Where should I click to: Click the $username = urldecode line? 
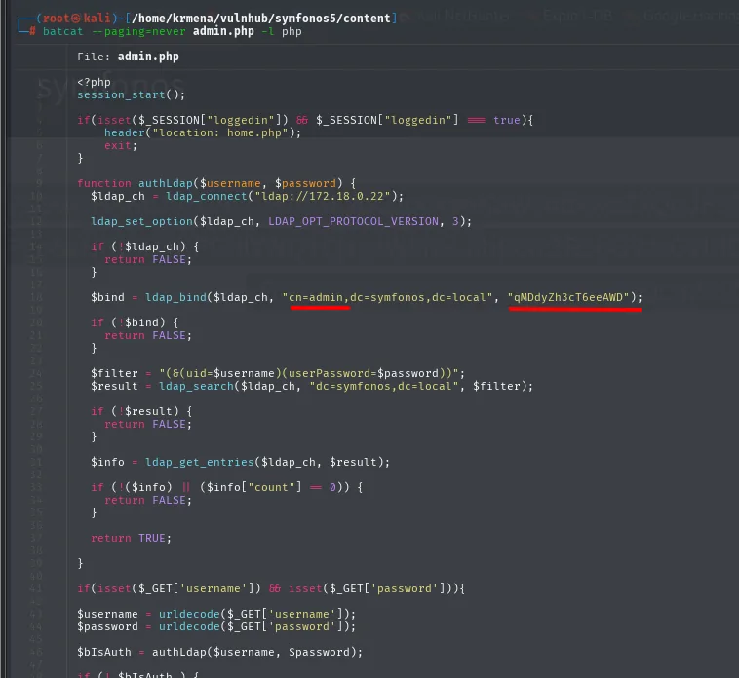coord(216,614)
